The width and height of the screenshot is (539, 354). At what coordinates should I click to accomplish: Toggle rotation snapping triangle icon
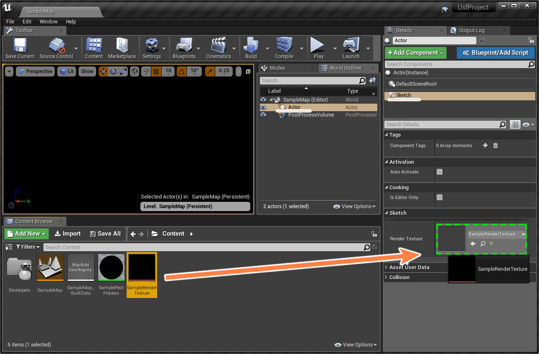[181, 71]
